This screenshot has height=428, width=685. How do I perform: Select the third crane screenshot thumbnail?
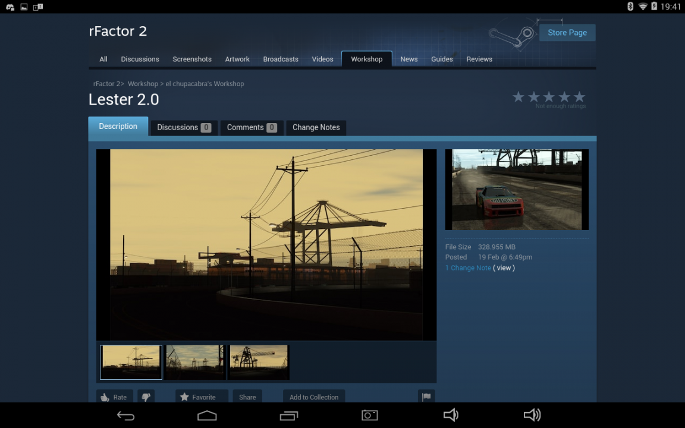(259, 362)
